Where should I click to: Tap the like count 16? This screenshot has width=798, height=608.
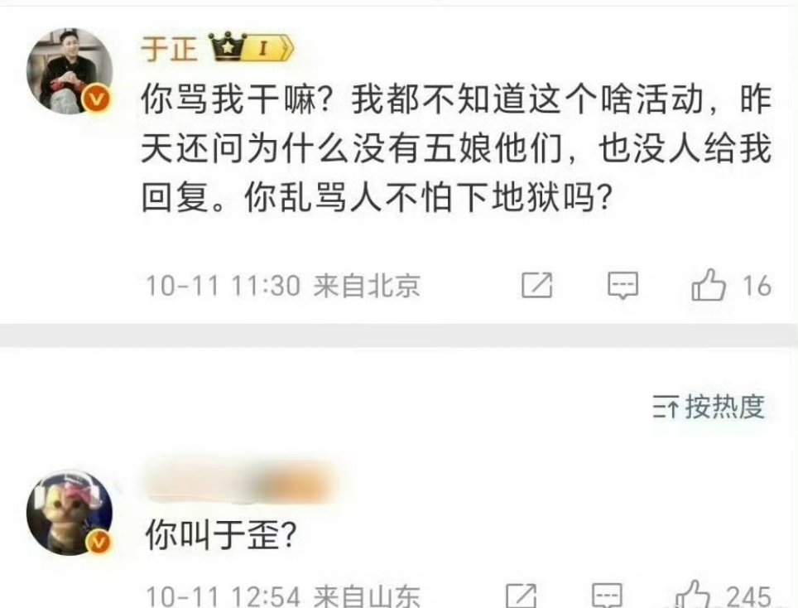(x=757, y=286)
